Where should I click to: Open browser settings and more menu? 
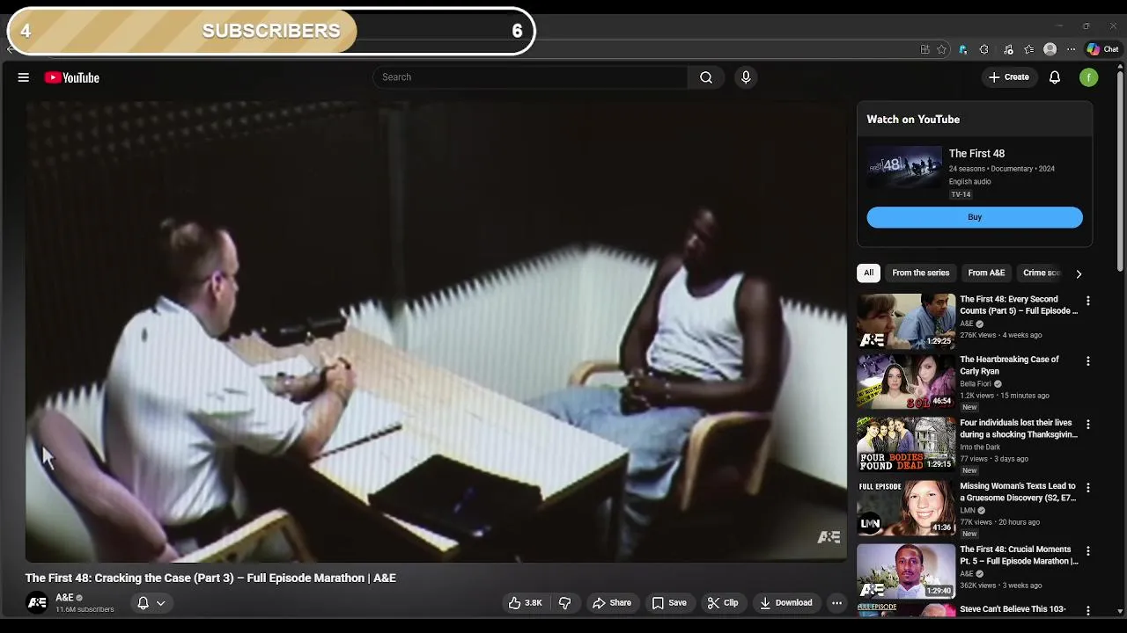point(1071,49)
